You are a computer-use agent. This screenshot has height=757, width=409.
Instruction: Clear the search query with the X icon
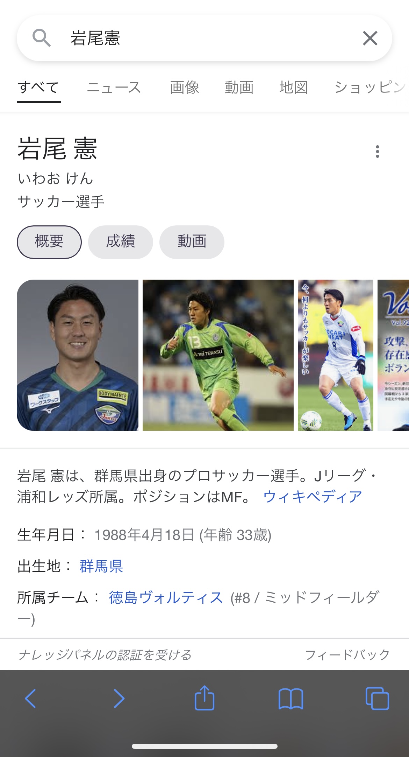(x=370, y=38)
